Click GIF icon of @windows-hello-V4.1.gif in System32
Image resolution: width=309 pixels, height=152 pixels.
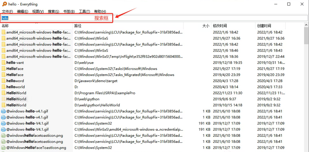pos(3,123)
